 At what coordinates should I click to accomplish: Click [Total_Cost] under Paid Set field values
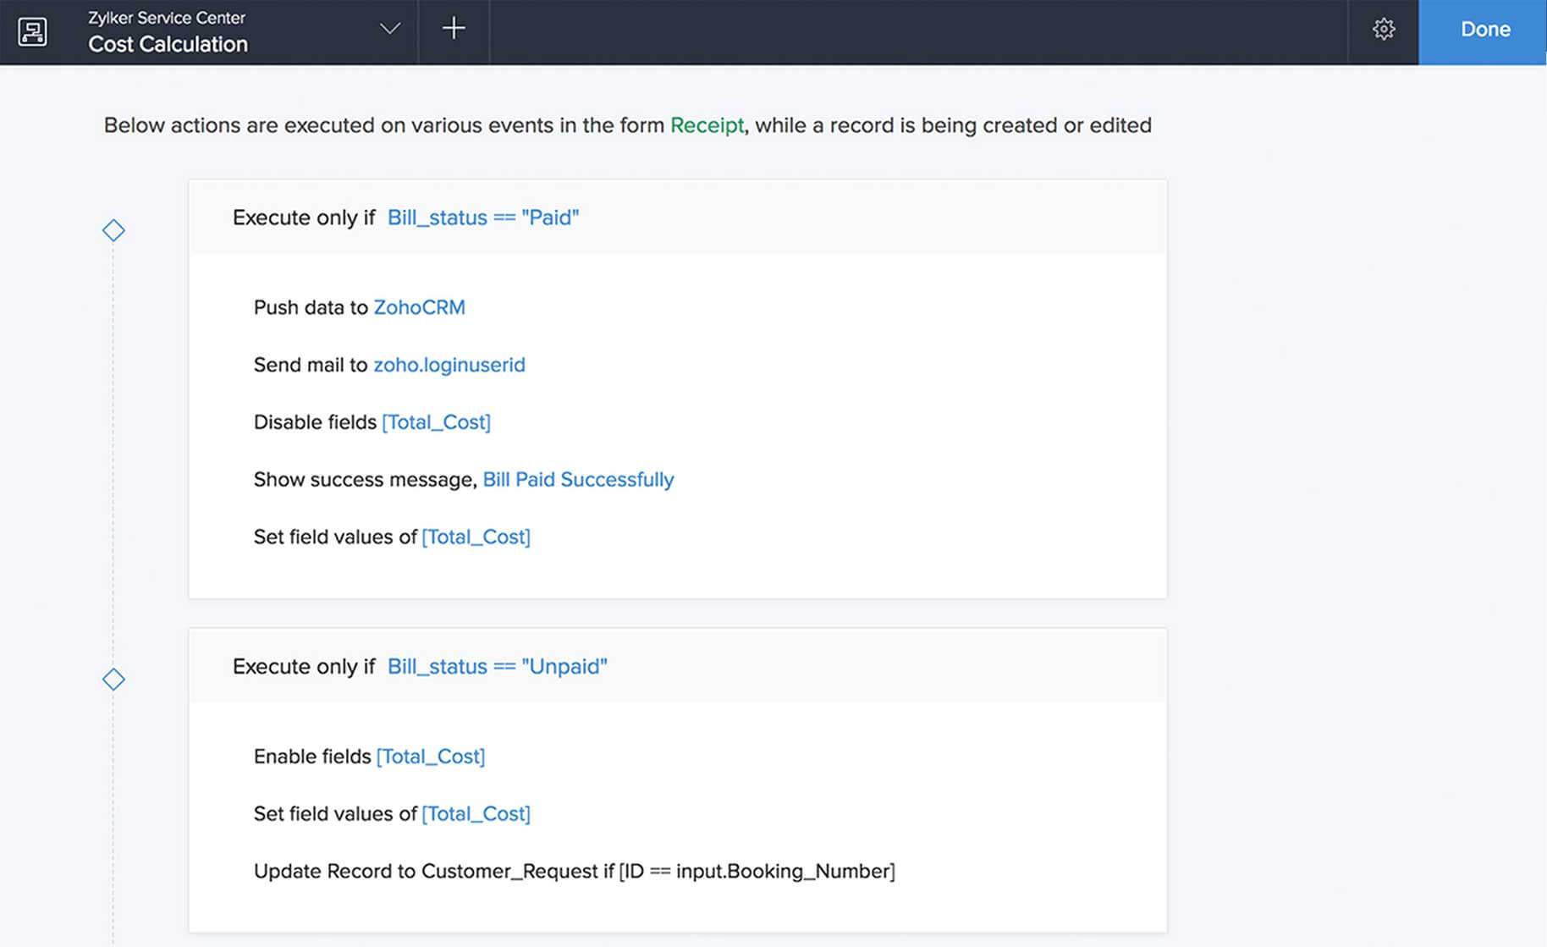pos(476,537)
